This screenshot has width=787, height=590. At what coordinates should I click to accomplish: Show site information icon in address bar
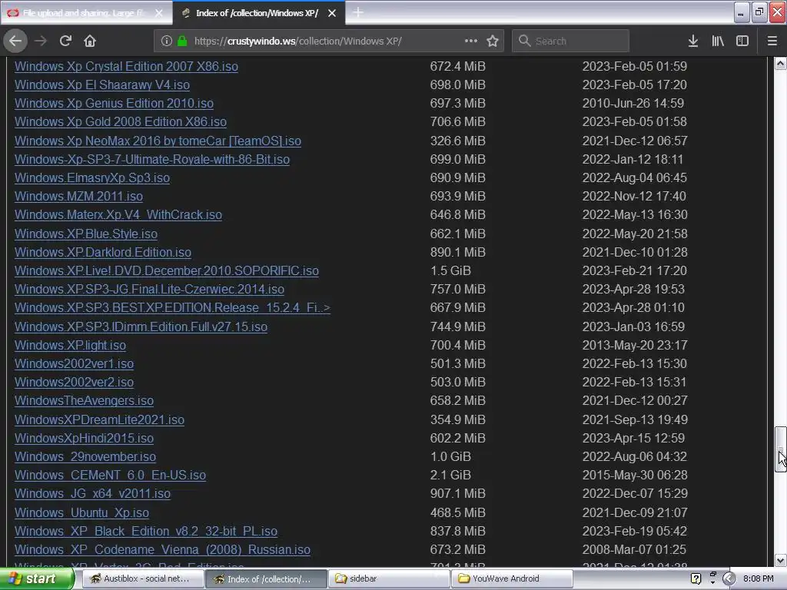167,41
